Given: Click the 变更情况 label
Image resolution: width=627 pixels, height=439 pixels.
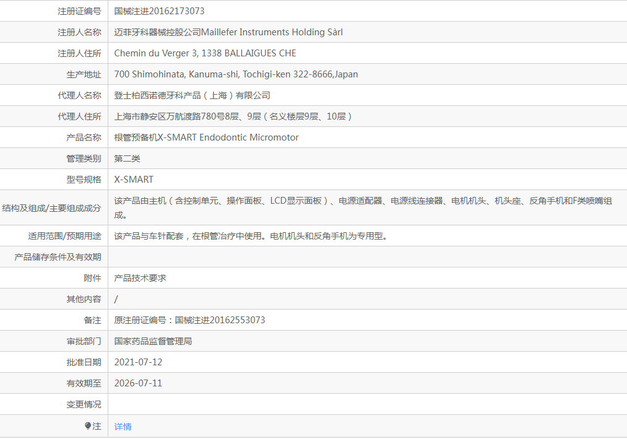Looking at the screenshot, I should (84, 404).
